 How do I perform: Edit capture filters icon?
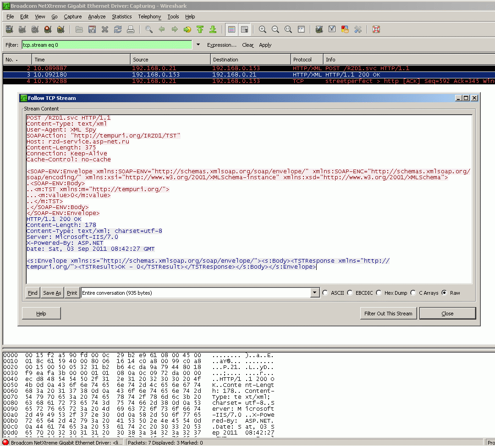[319, 29]
